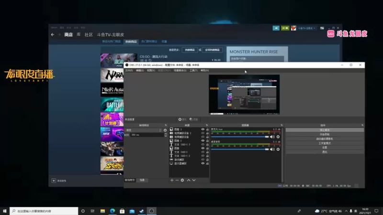Add a new source with the plus icon
This screenshot has height=215, width=383.
coord(172,180)
